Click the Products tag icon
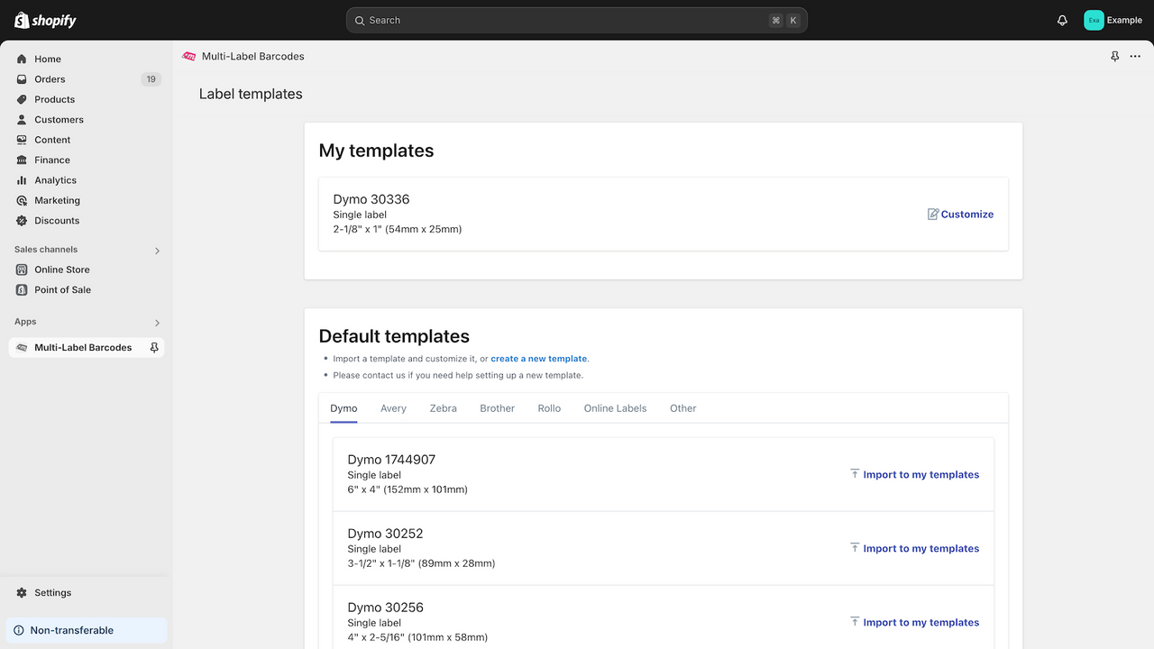This screenshot has width=1154, height=649. 22,99
